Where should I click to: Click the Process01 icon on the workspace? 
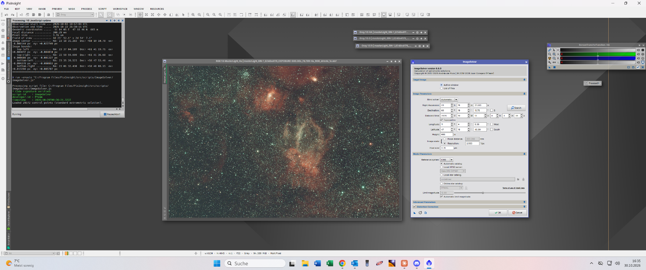[x=592, y=83]
